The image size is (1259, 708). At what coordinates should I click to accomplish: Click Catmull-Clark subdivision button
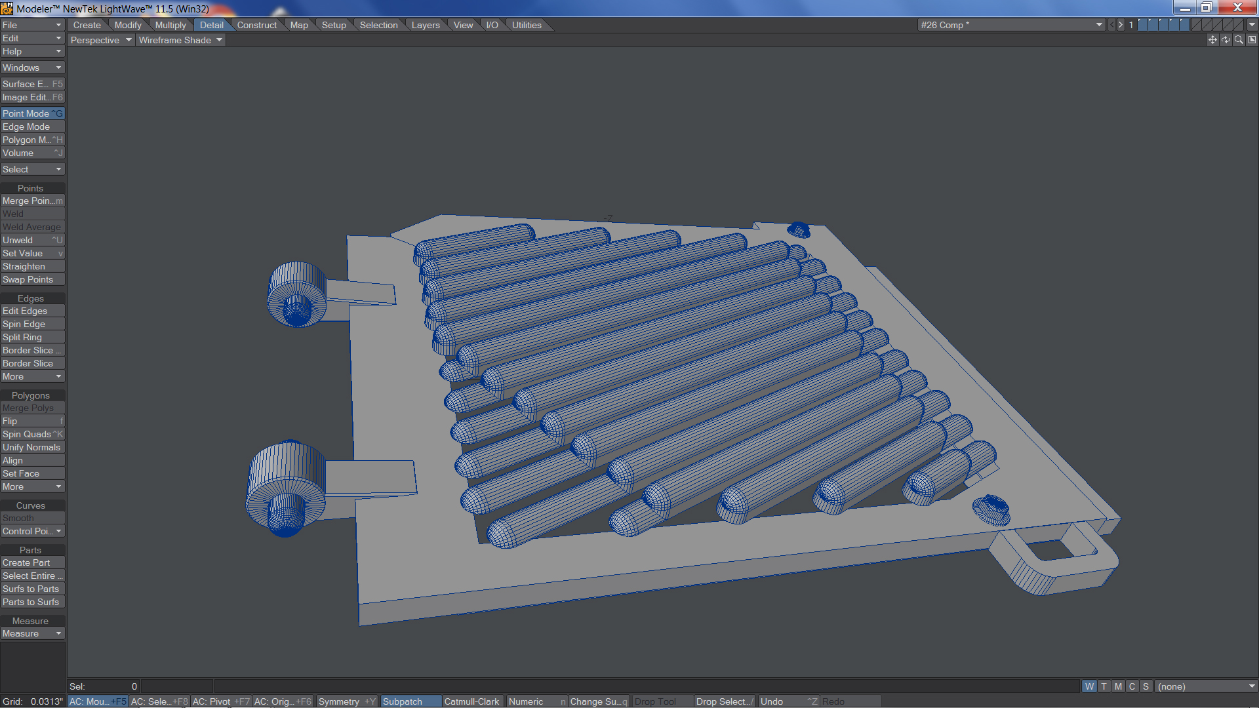(x=472, y=701)
